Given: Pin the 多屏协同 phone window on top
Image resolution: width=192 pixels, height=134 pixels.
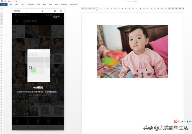Looking at the screenshot, I should [42, 11].
